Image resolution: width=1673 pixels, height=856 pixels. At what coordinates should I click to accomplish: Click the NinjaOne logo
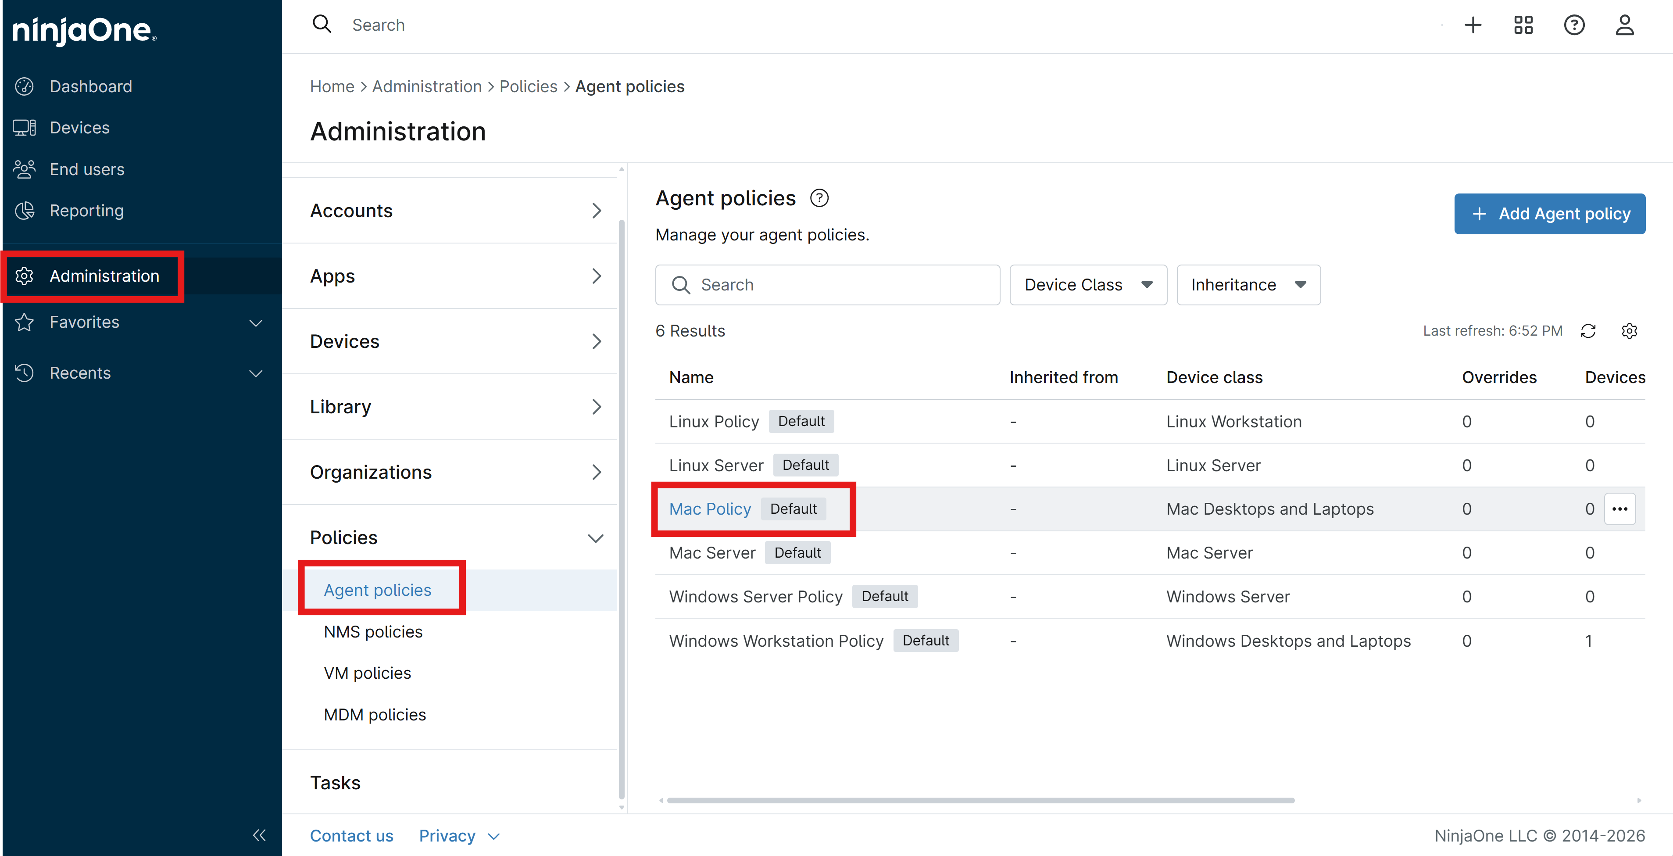tap(84, 31)
